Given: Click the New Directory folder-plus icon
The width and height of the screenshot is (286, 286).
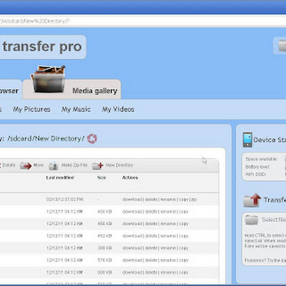Looking at the screenshot, I should (98, 166).
